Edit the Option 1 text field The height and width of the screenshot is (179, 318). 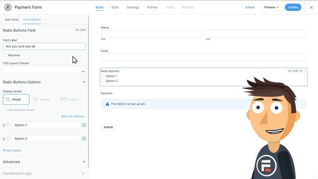coord(46,125)
